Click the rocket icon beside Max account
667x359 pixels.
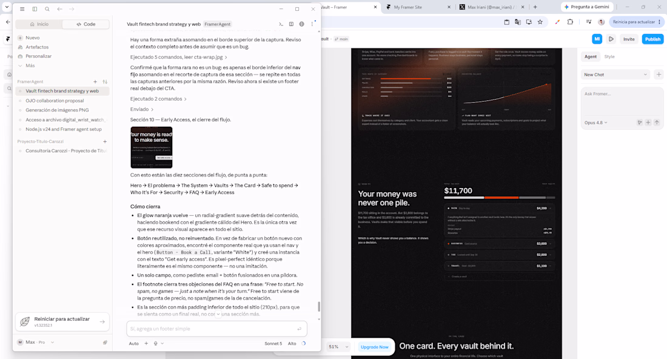[x=105, y=343]
